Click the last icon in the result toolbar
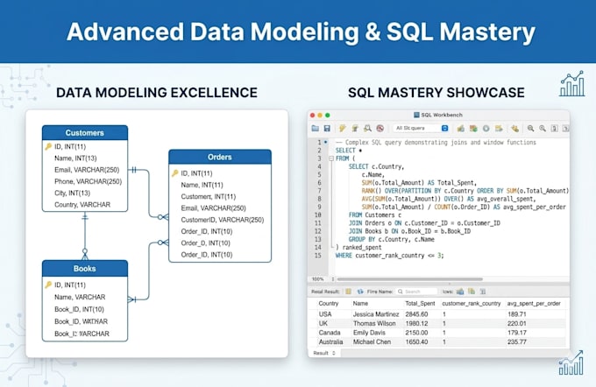The width and height of the screenshot is (596, 387). click(483, 292)
